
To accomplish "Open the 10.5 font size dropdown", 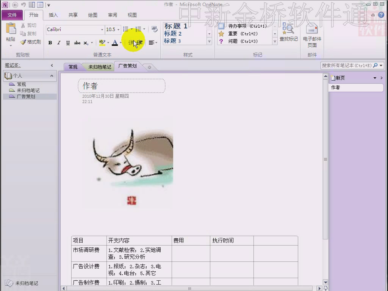I will click(x=118, y=30).
